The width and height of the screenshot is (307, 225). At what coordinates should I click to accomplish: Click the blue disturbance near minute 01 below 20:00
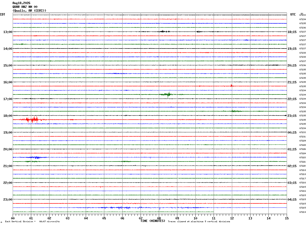click(36, 157)
